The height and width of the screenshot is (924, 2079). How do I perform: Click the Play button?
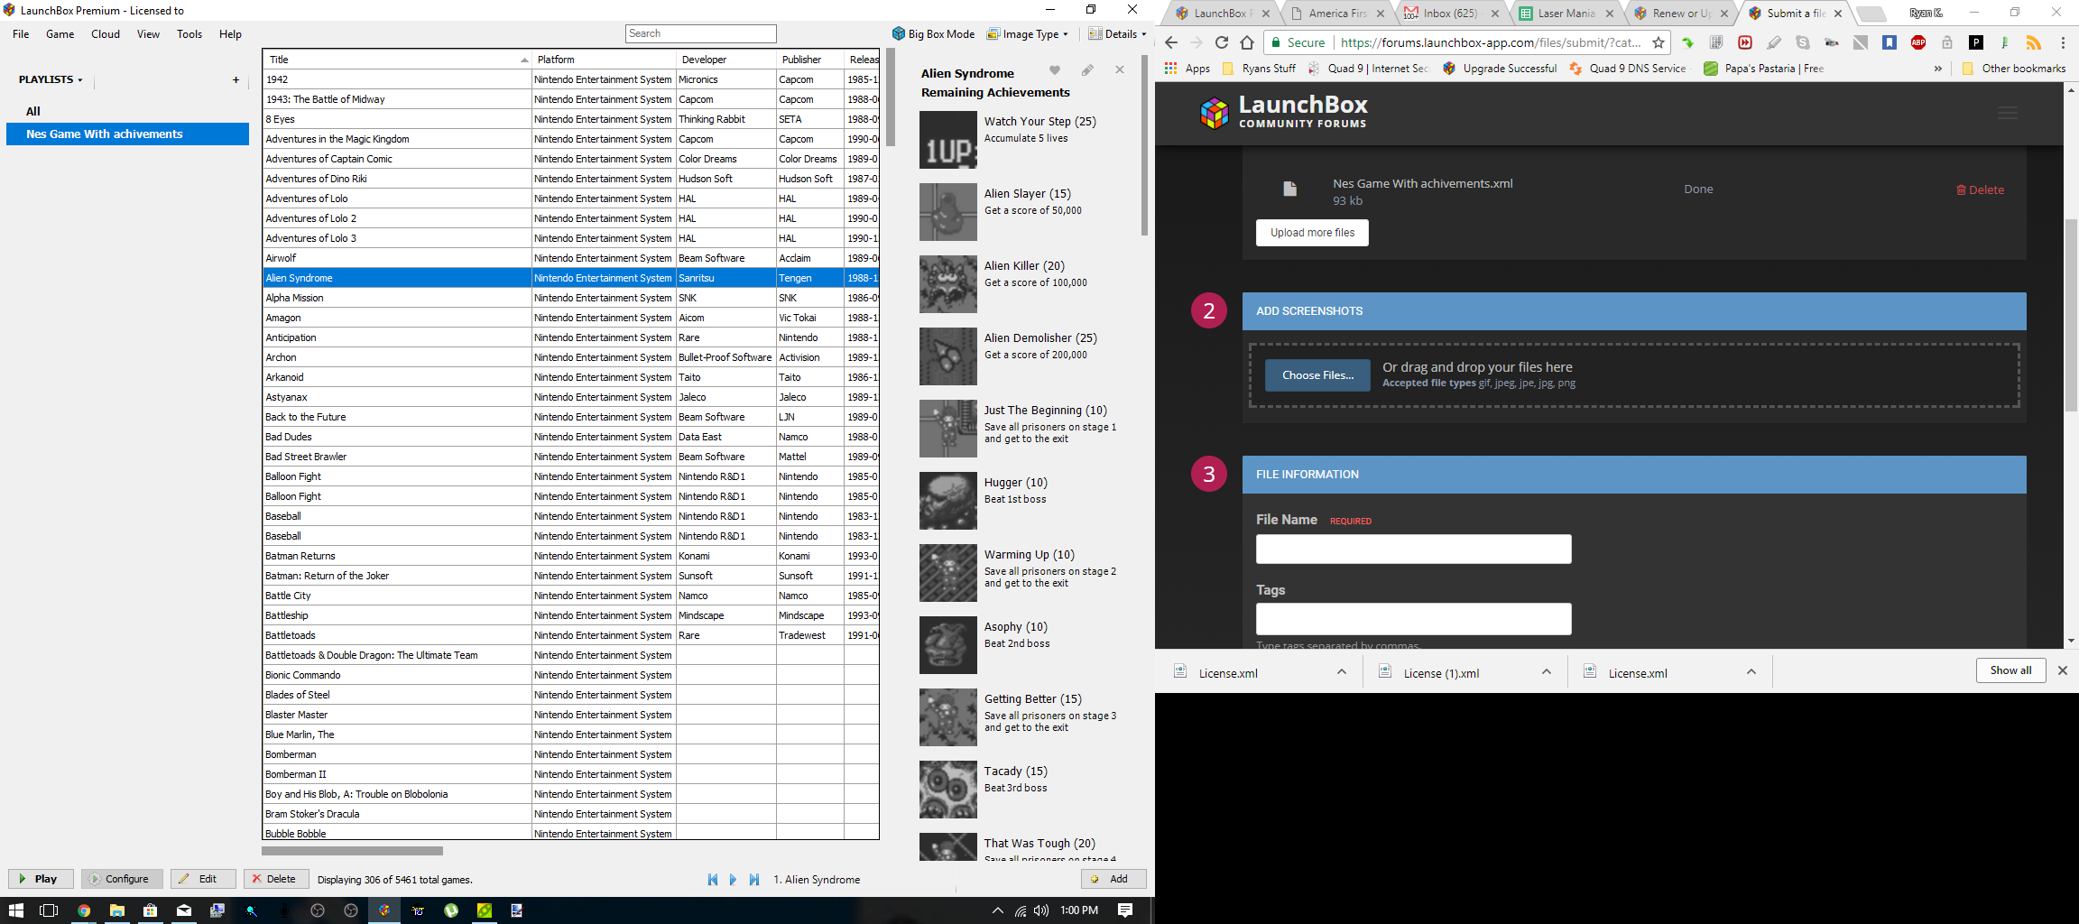(x=41, y=879)
